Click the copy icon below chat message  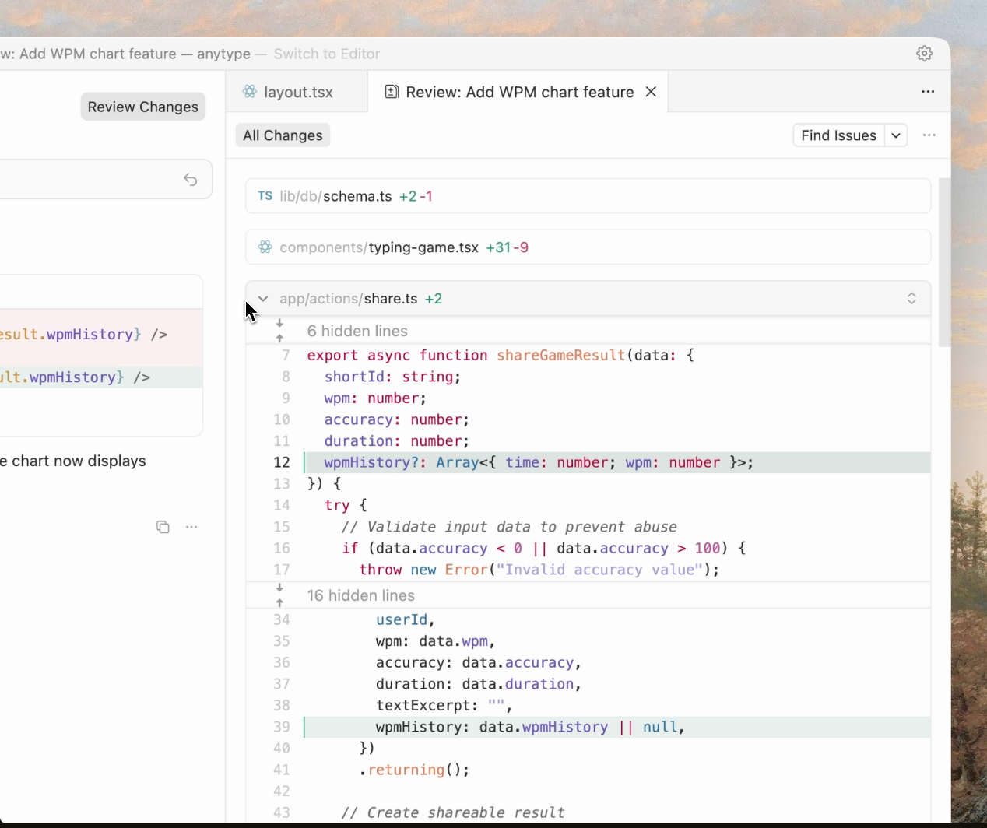click(163, 527)
